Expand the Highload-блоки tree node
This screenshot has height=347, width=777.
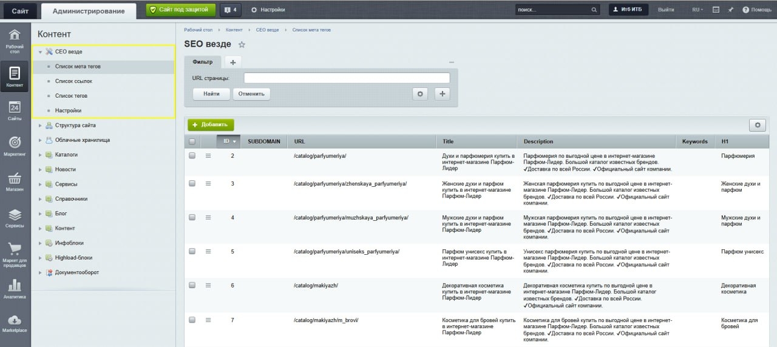tap(40, 258)
